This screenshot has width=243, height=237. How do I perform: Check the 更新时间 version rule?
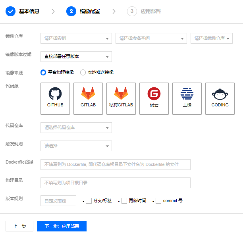[124, 201]
